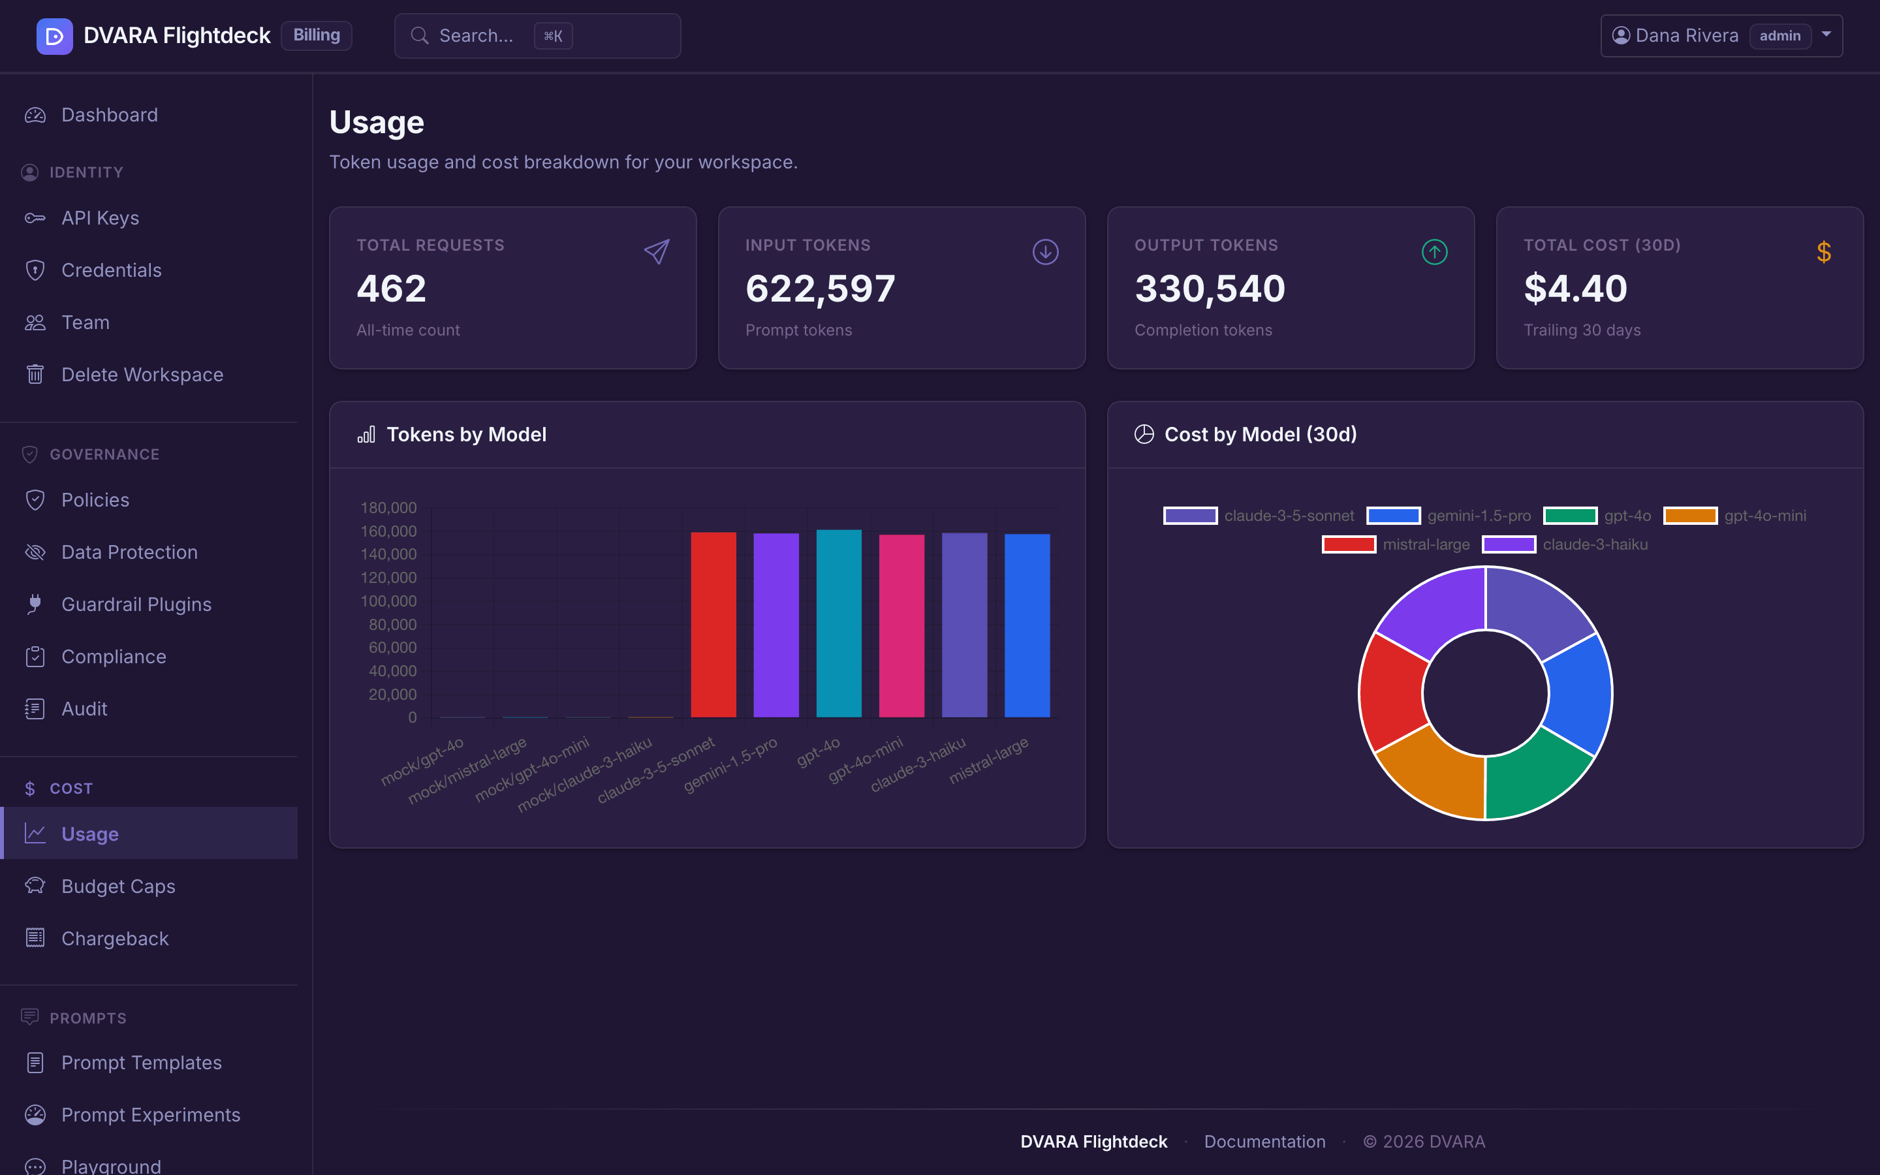
Task: Click the API Keys key icon
Action: [x=35, y=219]
